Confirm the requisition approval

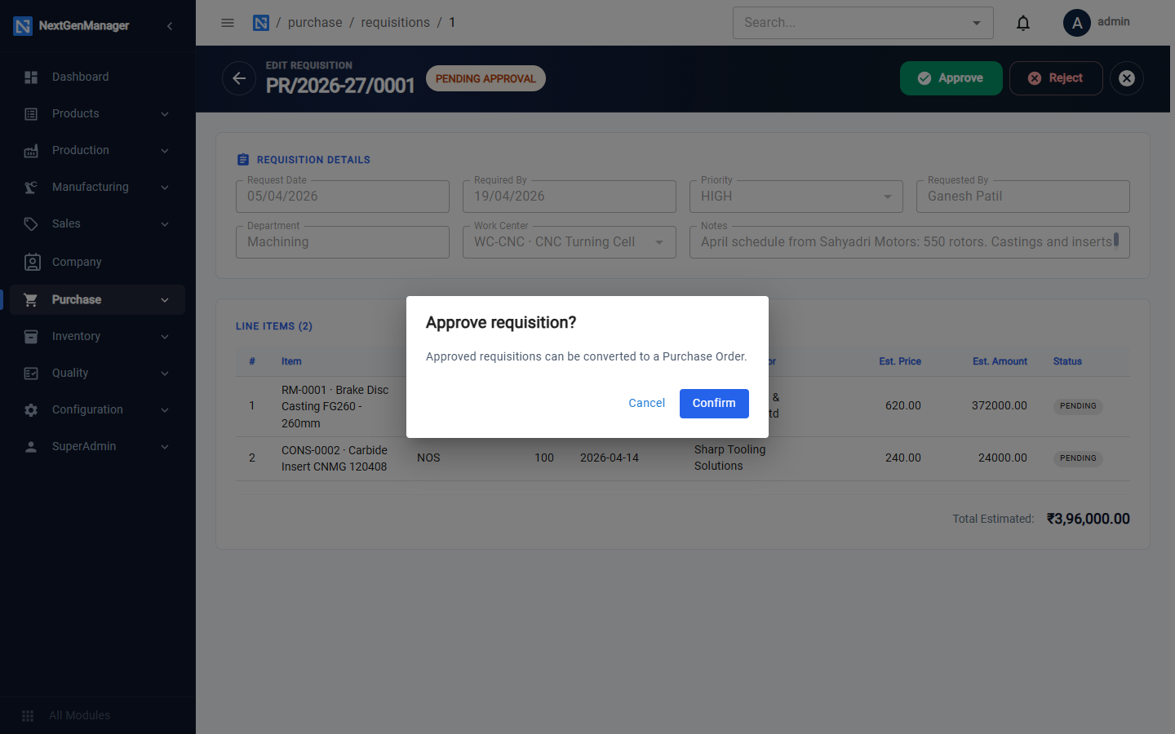click(714, 403)
